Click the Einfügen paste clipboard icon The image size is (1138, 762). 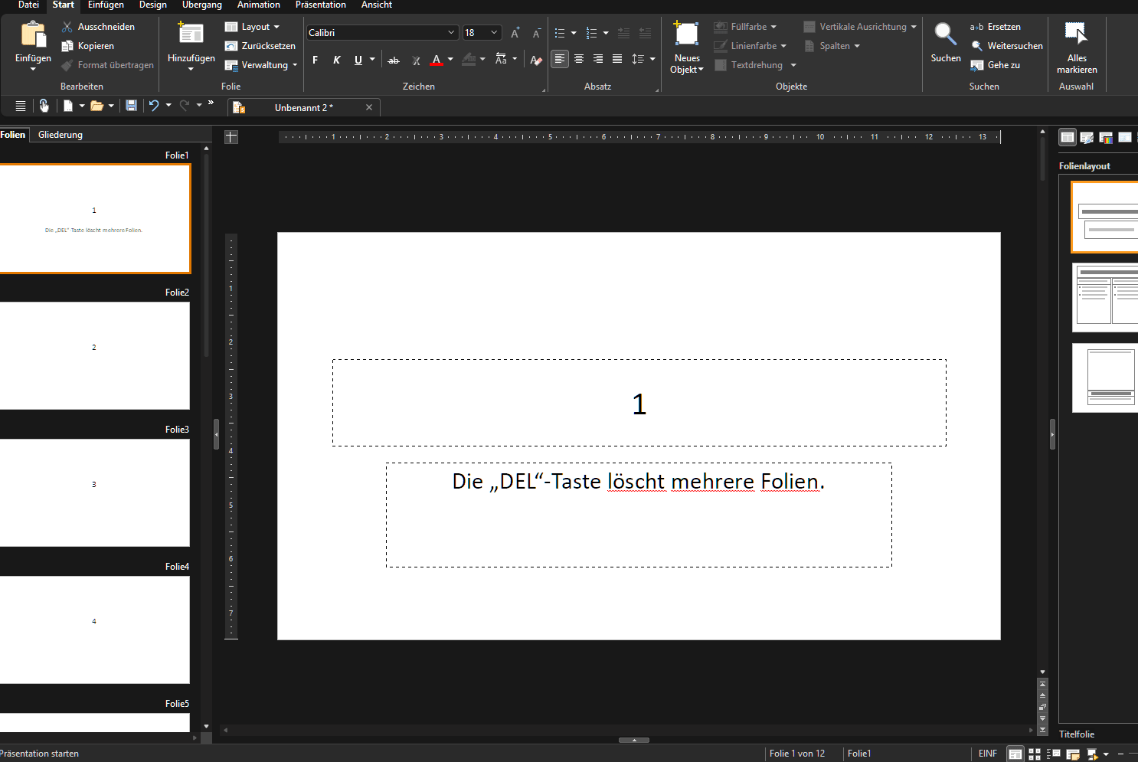(33, 35)
